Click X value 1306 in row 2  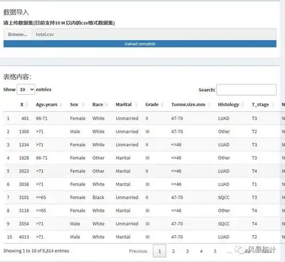[24, 131]
